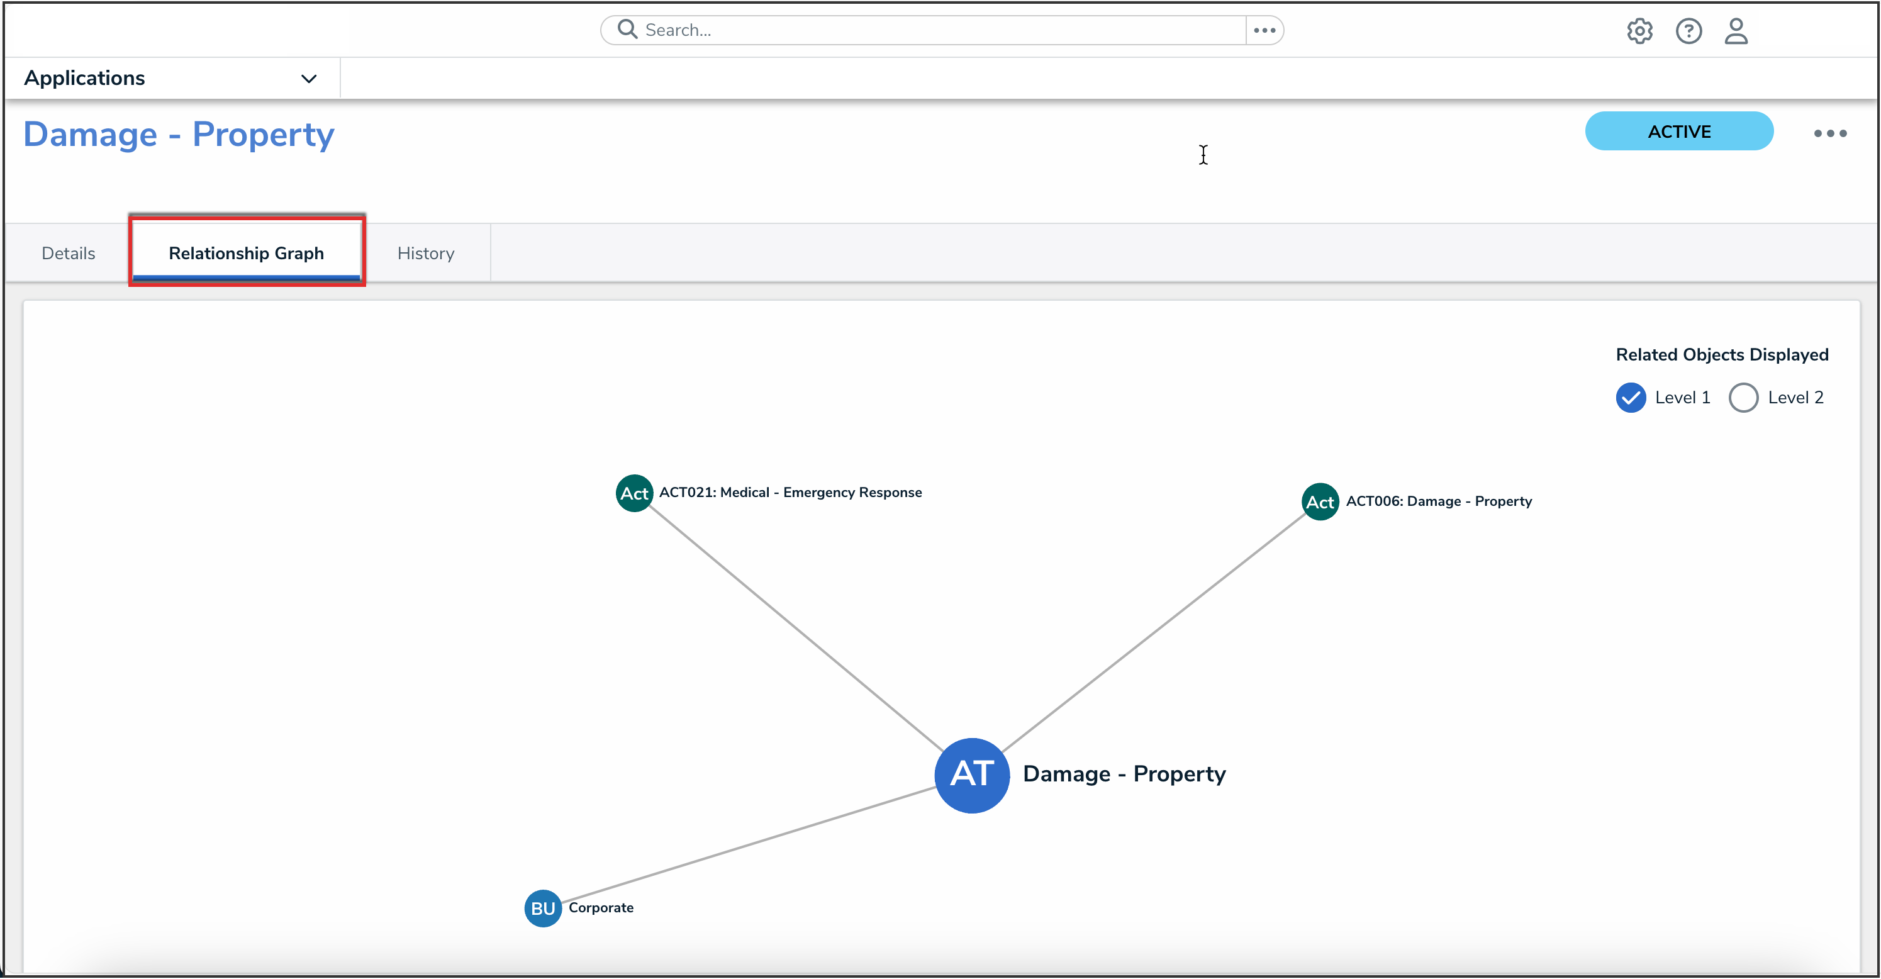
Task: Select the BU Corporate node circle
Action: click(542, 908)
